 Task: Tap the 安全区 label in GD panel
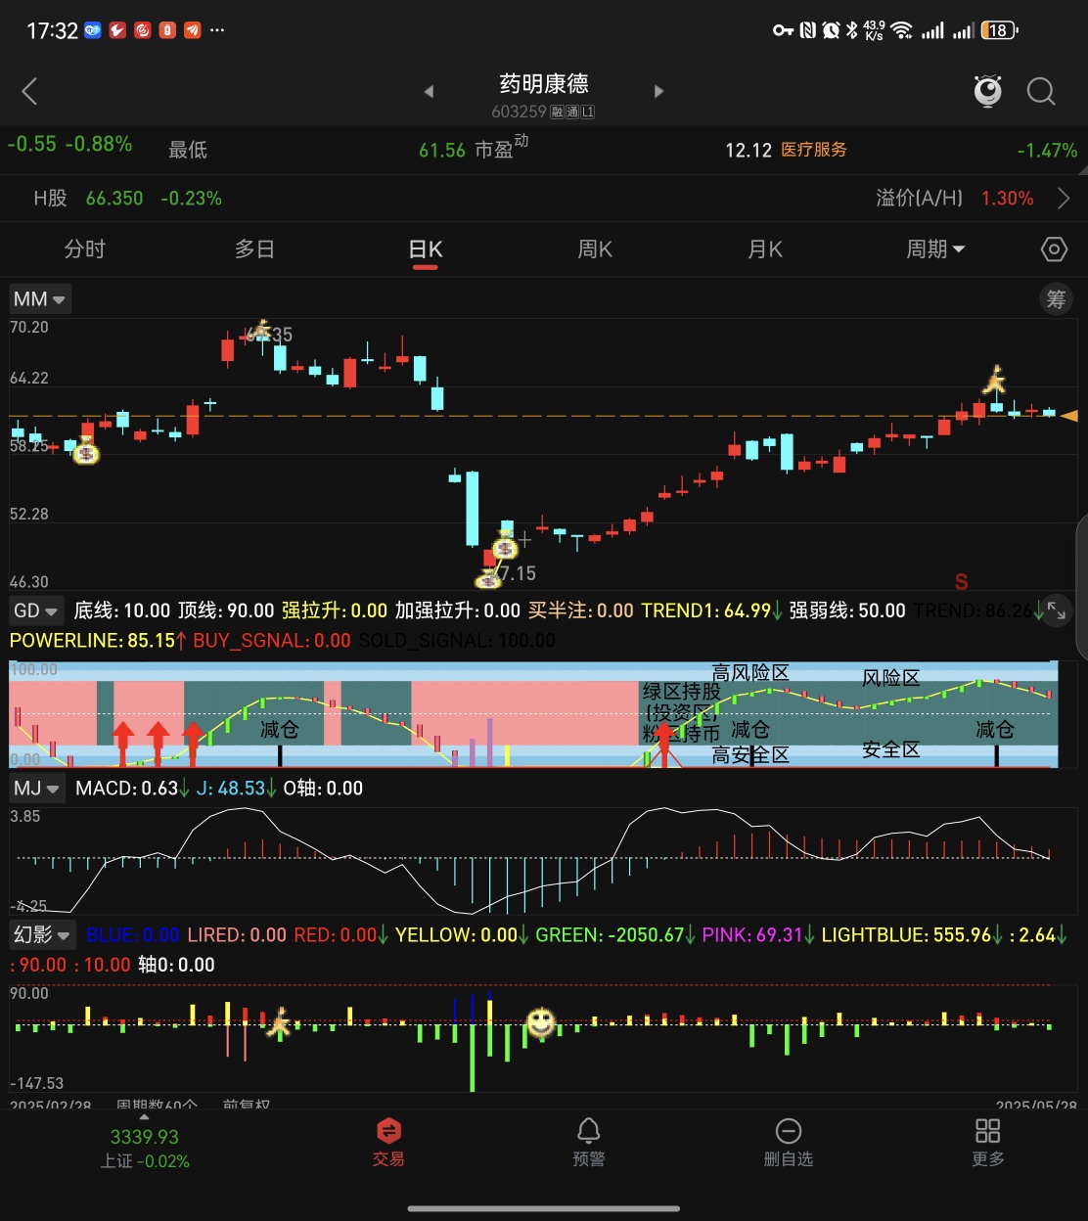click(x=891, y=750)
